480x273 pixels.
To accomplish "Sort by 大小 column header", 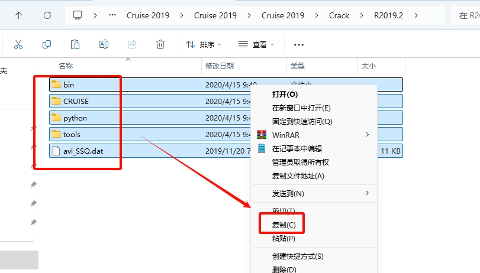I will click(x=368, y=66).
